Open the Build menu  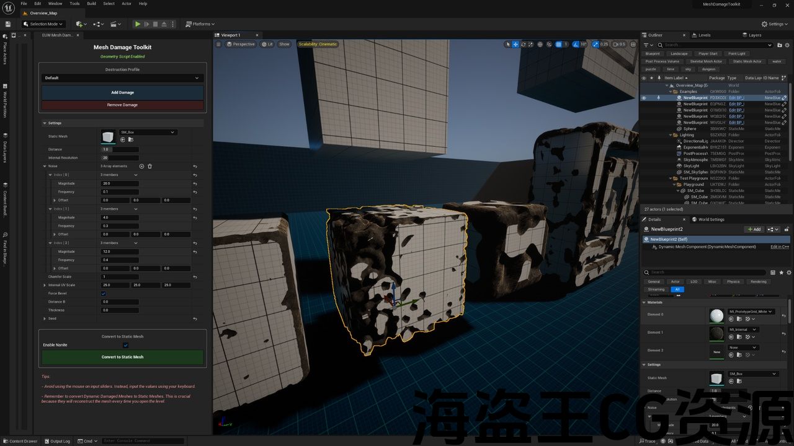point(91,4)
